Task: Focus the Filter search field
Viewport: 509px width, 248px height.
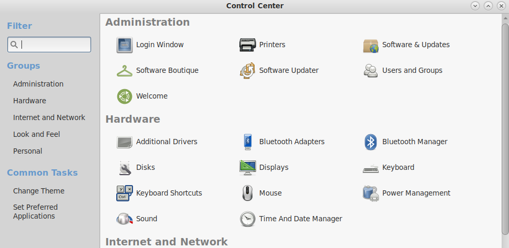Action: 49,45
